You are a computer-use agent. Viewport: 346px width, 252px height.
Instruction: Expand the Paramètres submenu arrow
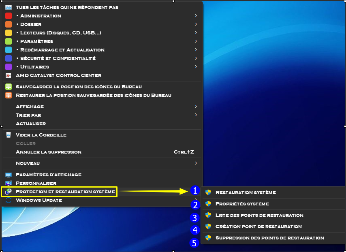click(x=196, y=41)
